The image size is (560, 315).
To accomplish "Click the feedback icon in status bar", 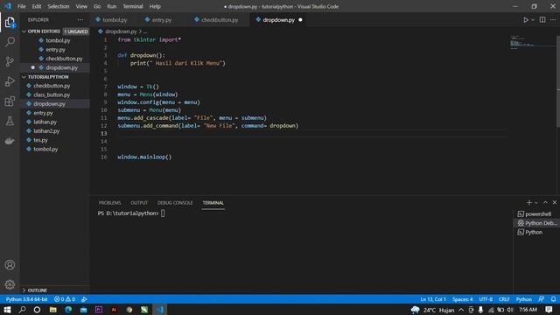I will coord(542,299).
